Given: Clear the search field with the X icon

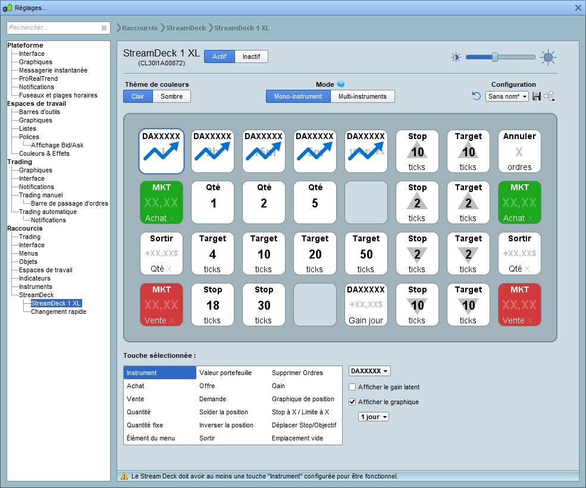Looking at the screenshot, I should (104, 27).
